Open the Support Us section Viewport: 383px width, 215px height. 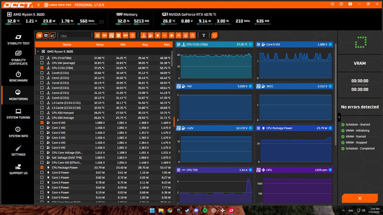(x=18, y=170)
